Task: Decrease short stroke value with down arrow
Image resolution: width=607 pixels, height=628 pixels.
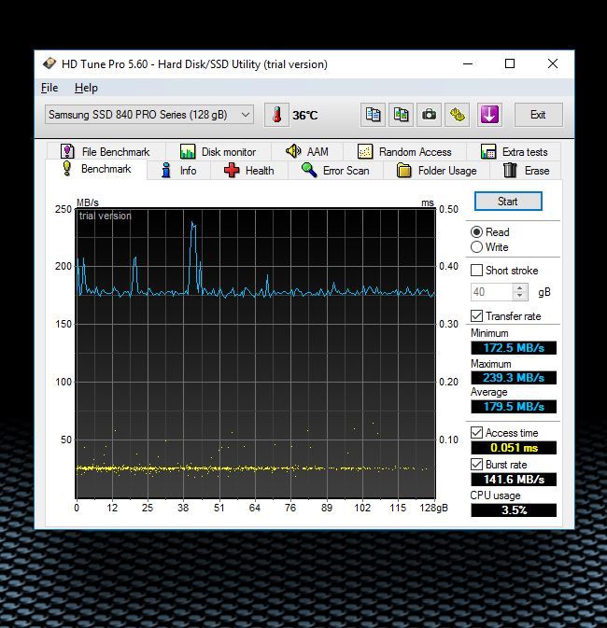Action: click(x=519, y=296)
